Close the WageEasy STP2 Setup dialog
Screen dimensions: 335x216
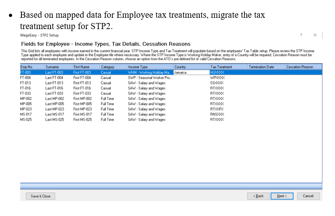click(x=315, y=35)
